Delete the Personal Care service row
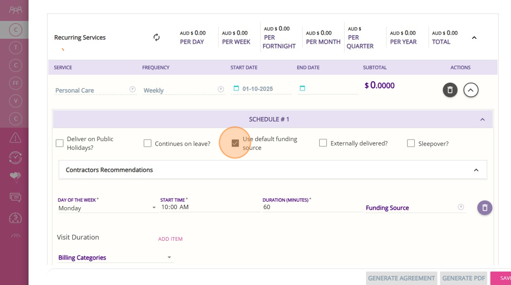 click(x=450, y=90)
